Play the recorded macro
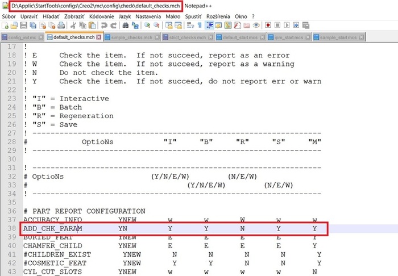The height and width of the screenshot is (276, 398). [x=286, y=26]
